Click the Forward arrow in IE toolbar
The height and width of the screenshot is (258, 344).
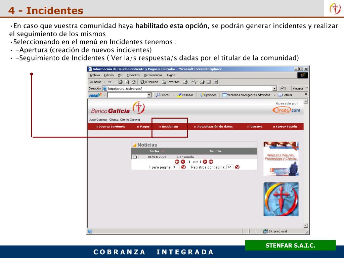110,82
